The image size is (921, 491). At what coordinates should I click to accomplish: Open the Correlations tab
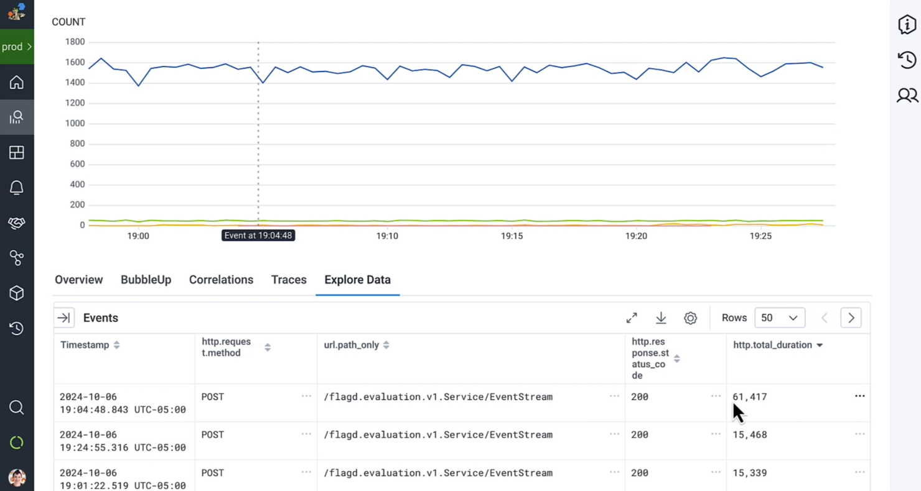[221, 280]
